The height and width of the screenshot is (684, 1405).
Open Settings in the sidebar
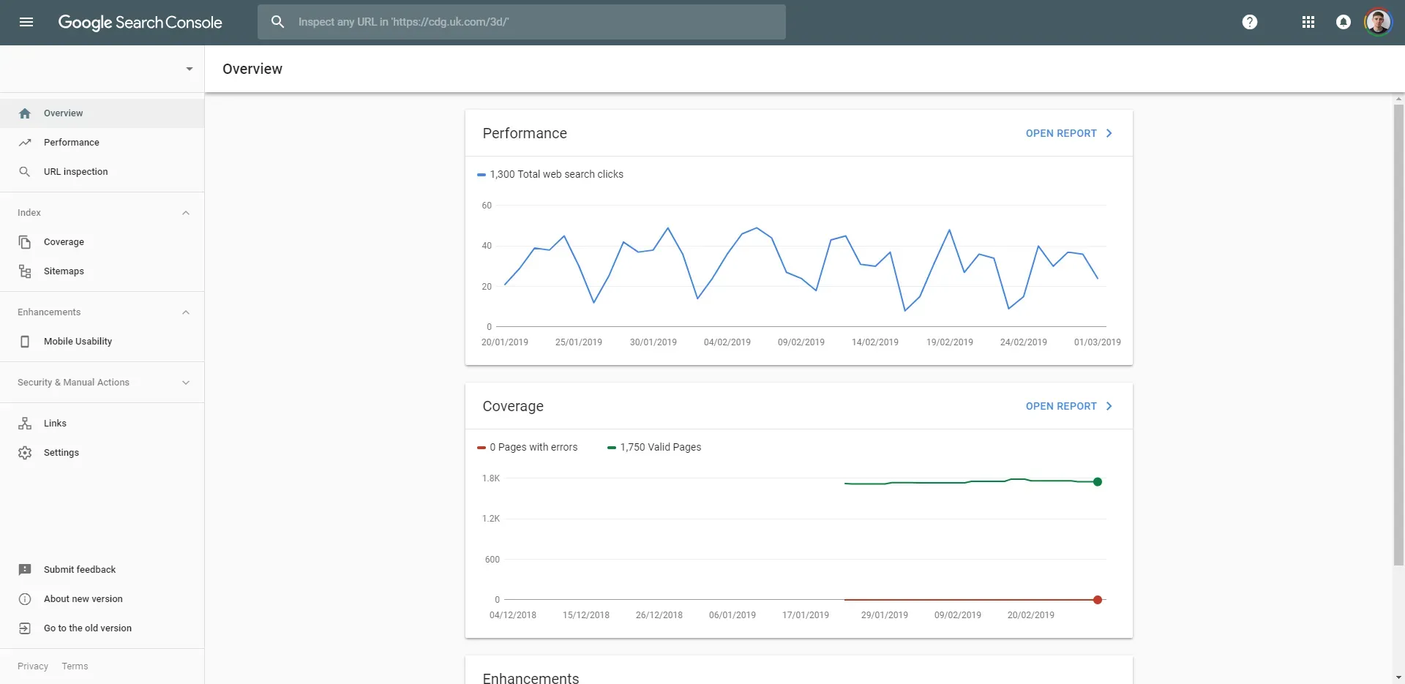pos(102,453)
